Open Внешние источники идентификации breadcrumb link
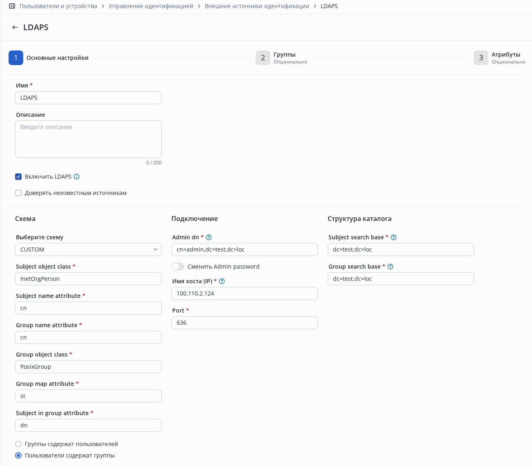Screen dimensions: 532x466 click(257, 6)
